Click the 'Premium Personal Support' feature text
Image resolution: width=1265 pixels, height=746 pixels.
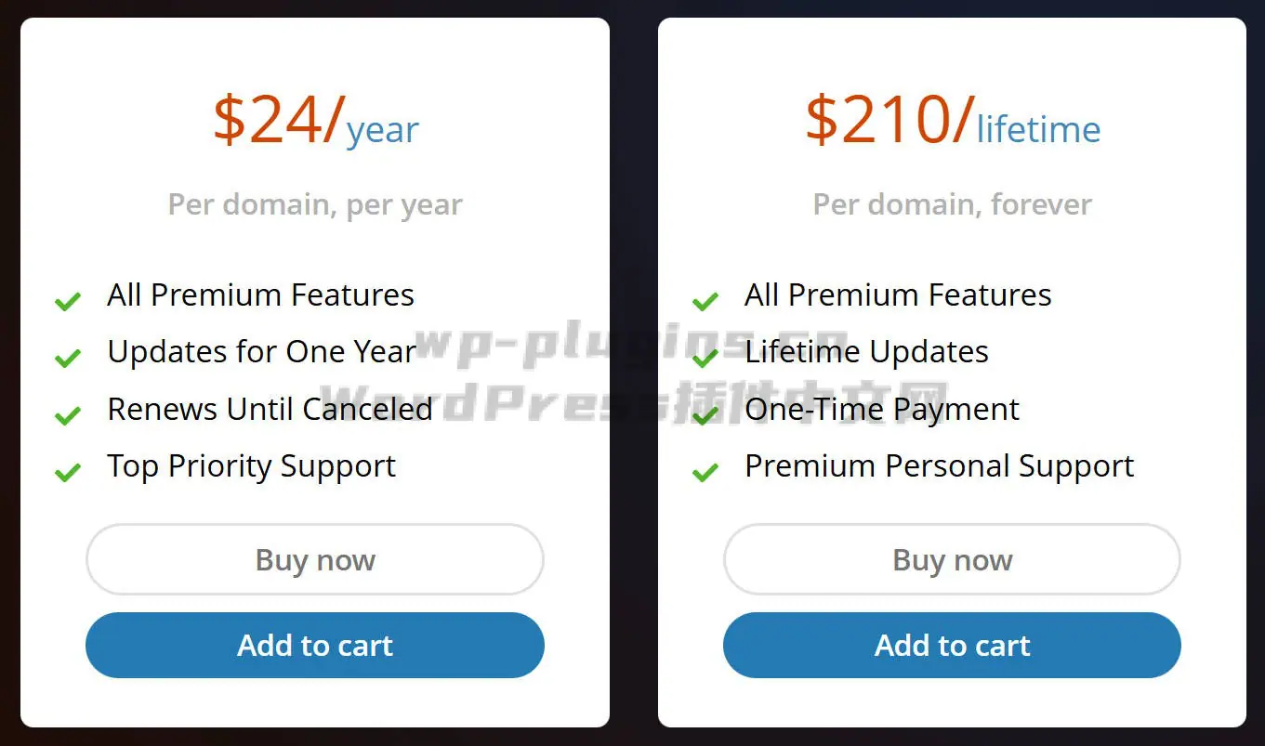coord(939,465)
